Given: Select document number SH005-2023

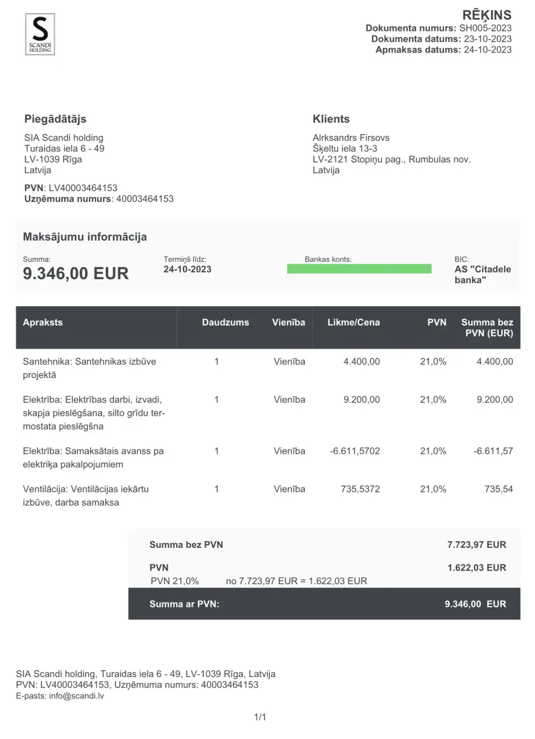Looking at the screenshot, I should [485, 28].
